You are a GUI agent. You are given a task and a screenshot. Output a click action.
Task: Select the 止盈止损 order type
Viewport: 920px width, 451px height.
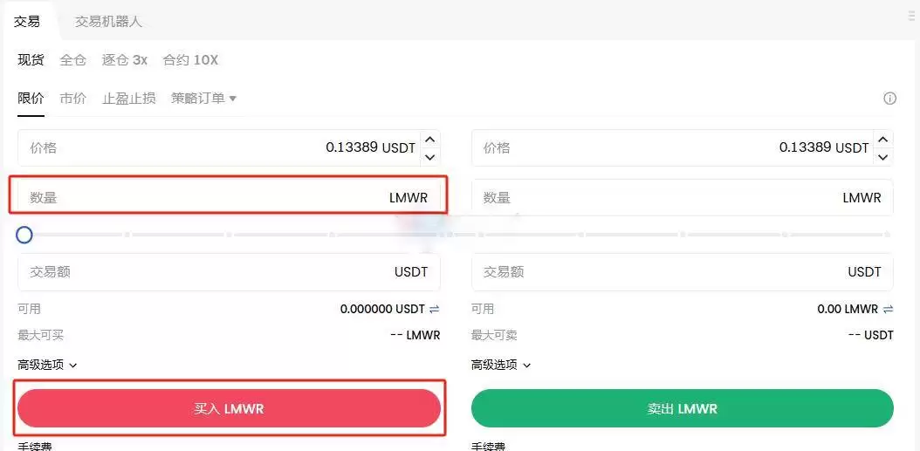coord(129,99)
